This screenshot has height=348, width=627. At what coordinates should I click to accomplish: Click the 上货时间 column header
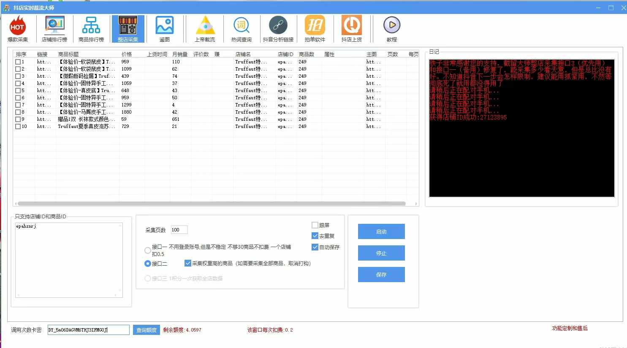point(157,54)
